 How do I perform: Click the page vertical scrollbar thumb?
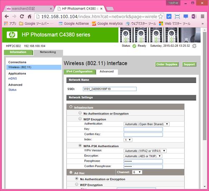(204, 86)
